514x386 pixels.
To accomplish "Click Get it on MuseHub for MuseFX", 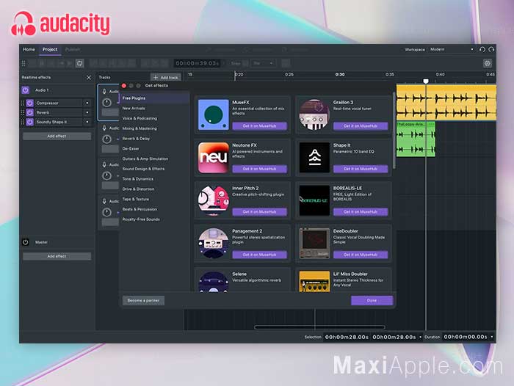I will pos(260,125).
